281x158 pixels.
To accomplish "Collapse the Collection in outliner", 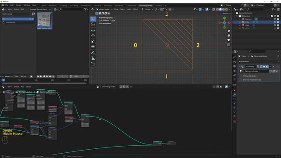I will coord(237,16).
